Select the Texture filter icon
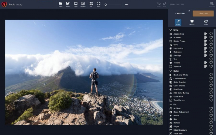 point(171,63)
